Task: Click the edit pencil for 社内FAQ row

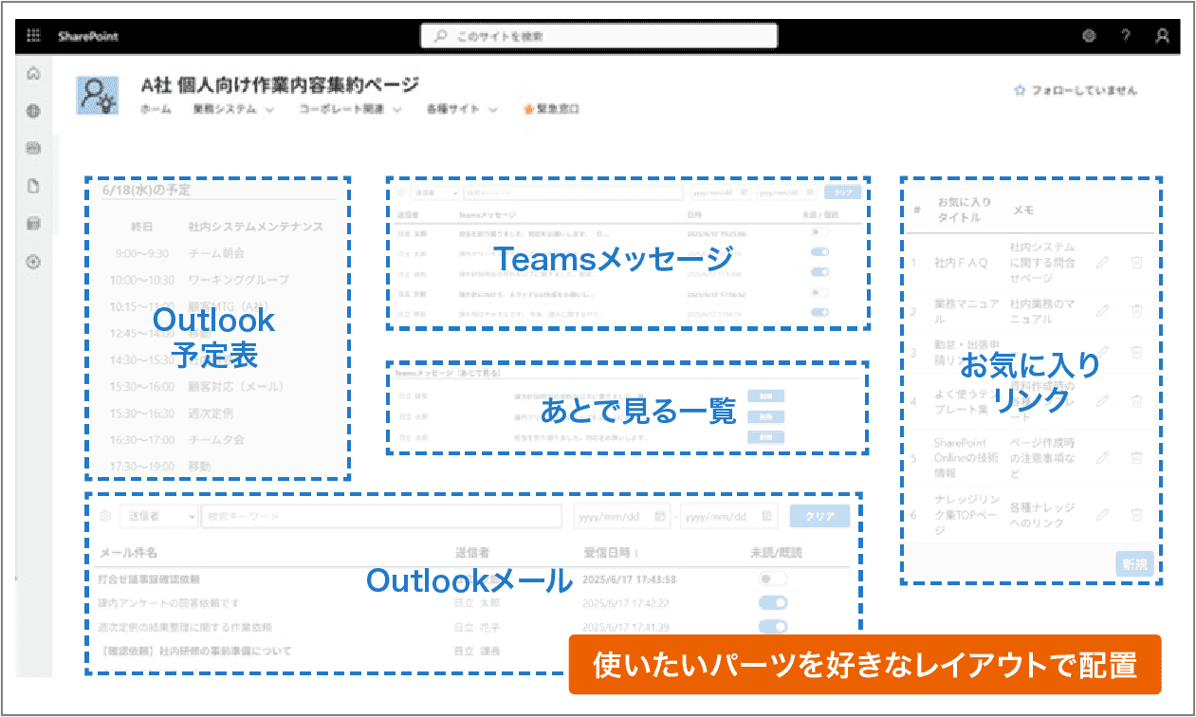Action: pyautogui.click(x=1101, y=263)
